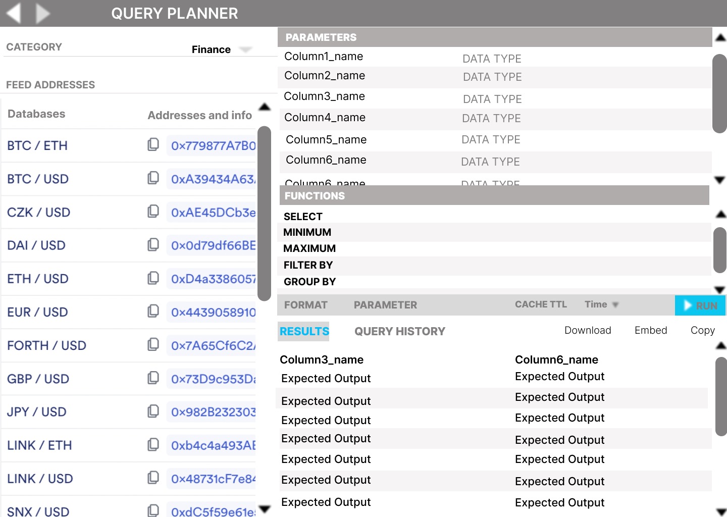This screenshot has width=727, height=517.
Task: Copy the CZK / USD feed address
Action: 153,212
